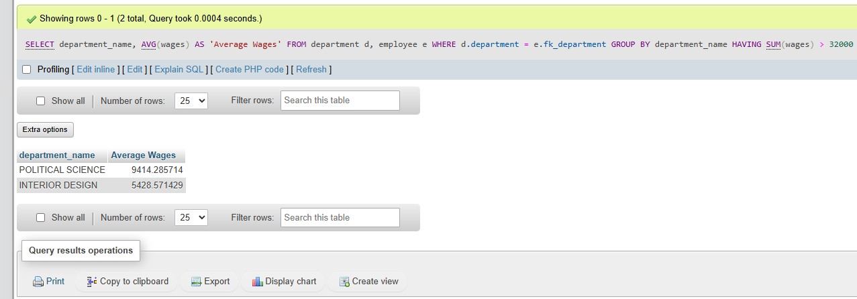Click the upper Search this table field
Image resolution: width=857 pixels, height=299 pixels.
pos(340,101)
